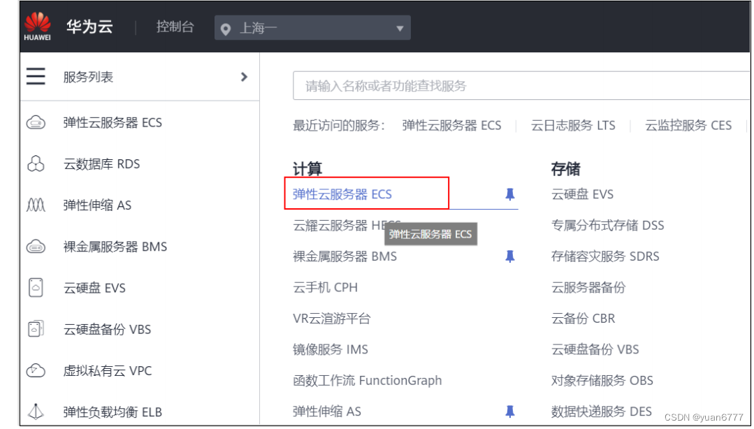The image size is (754, 429).
Task: Click the 计算 category heading
Action: point(307,169)
